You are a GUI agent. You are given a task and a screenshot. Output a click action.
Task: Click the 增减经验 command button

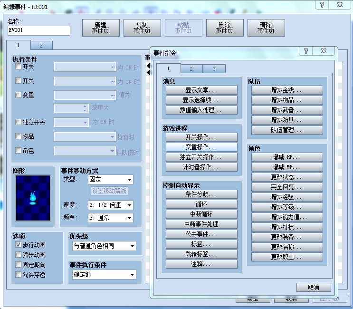point(287,197)
